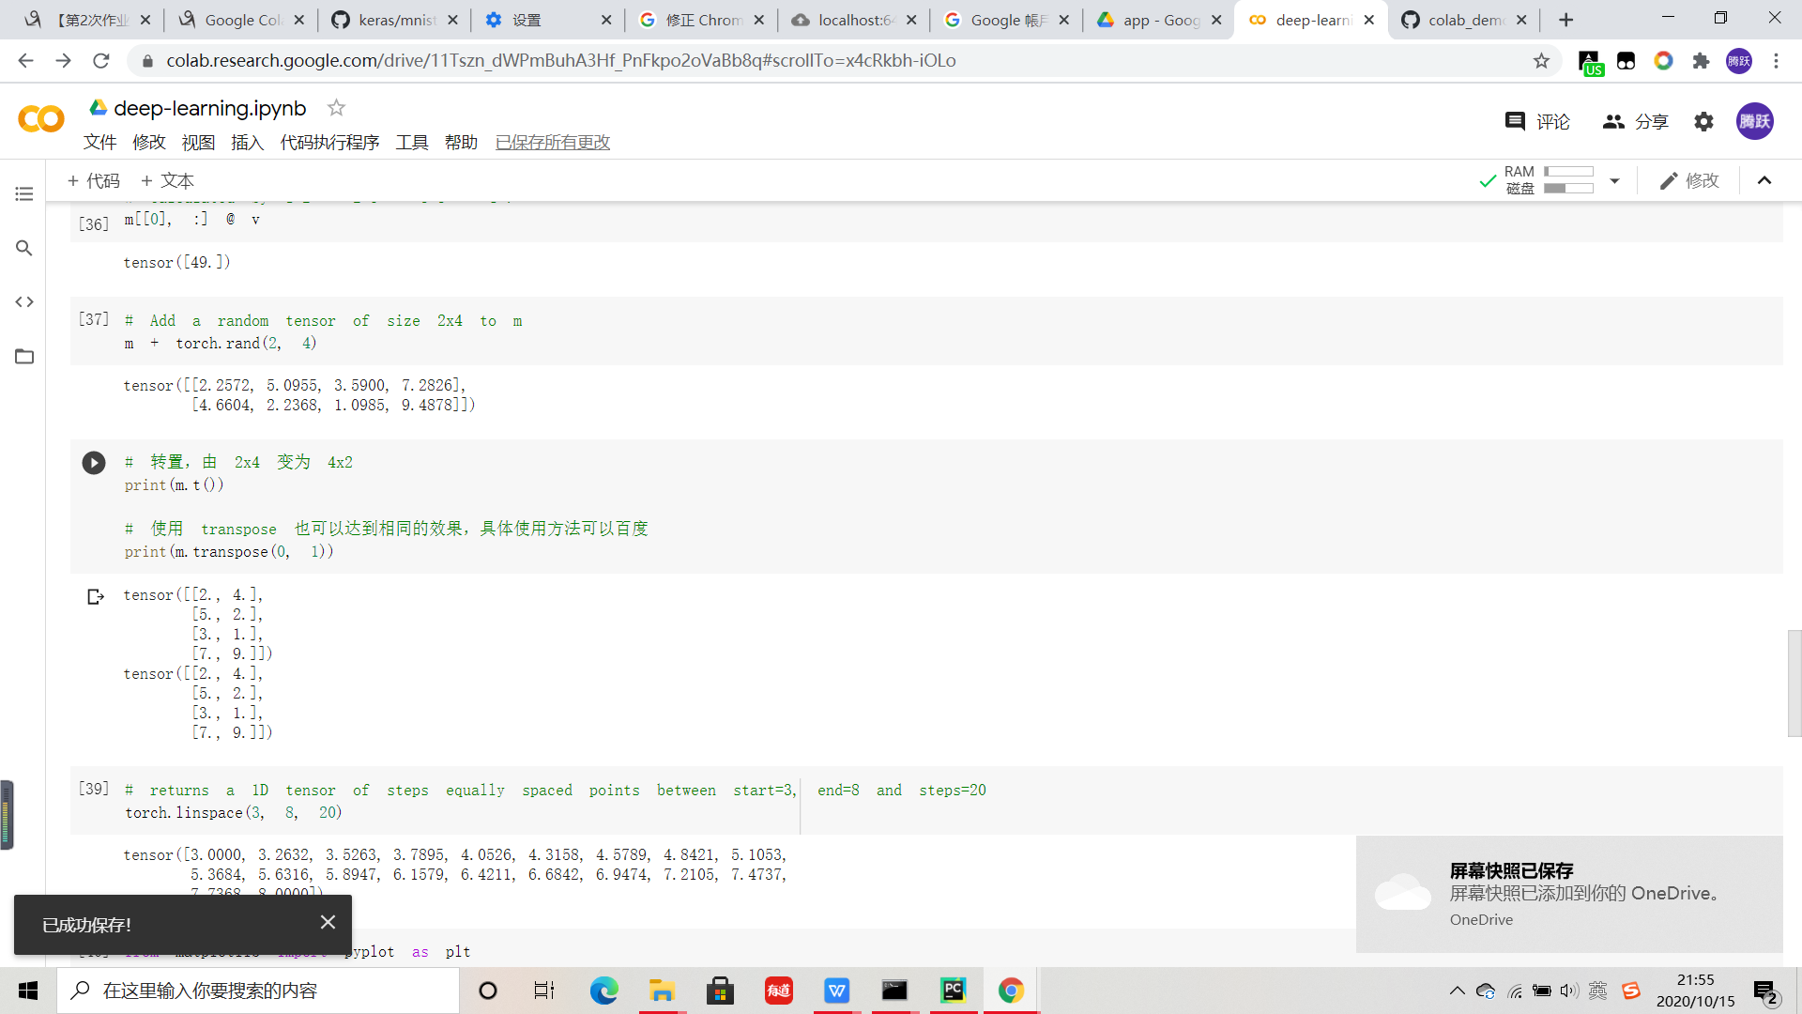Click the cell output toggle icon

(x=95, y=596)
